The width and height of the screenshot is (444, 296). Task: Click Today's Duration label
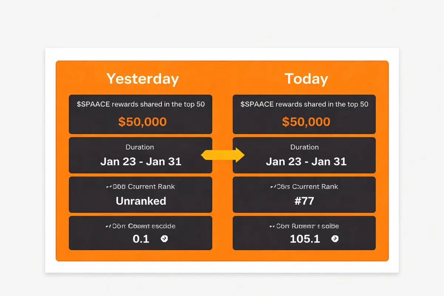tap(305, 147)
